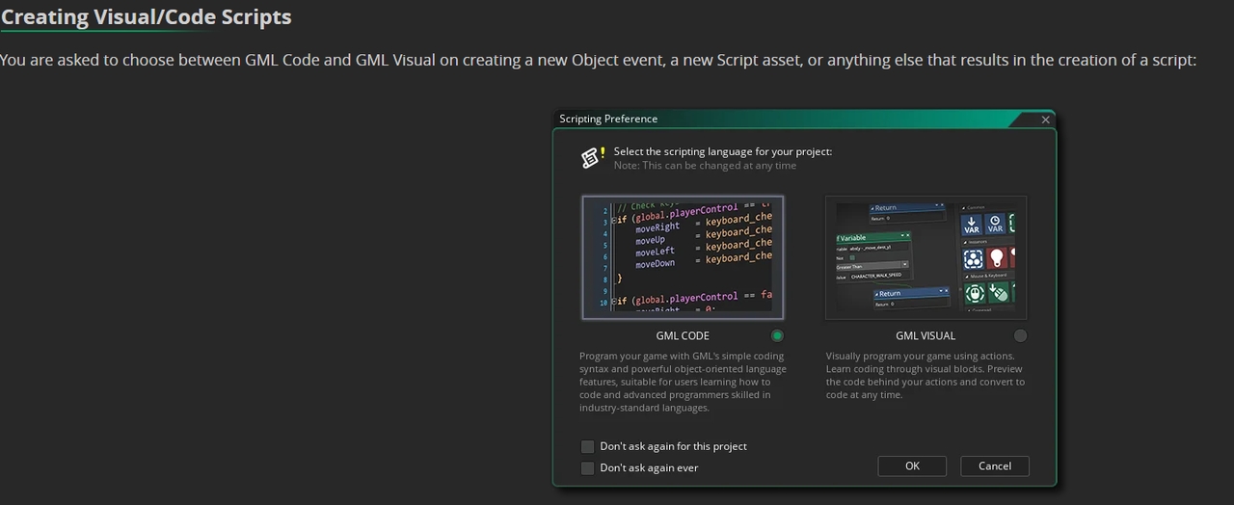The image size is (1234, 505).
Task: Click the 'This can be changed' note
Action: pos(705,166)
